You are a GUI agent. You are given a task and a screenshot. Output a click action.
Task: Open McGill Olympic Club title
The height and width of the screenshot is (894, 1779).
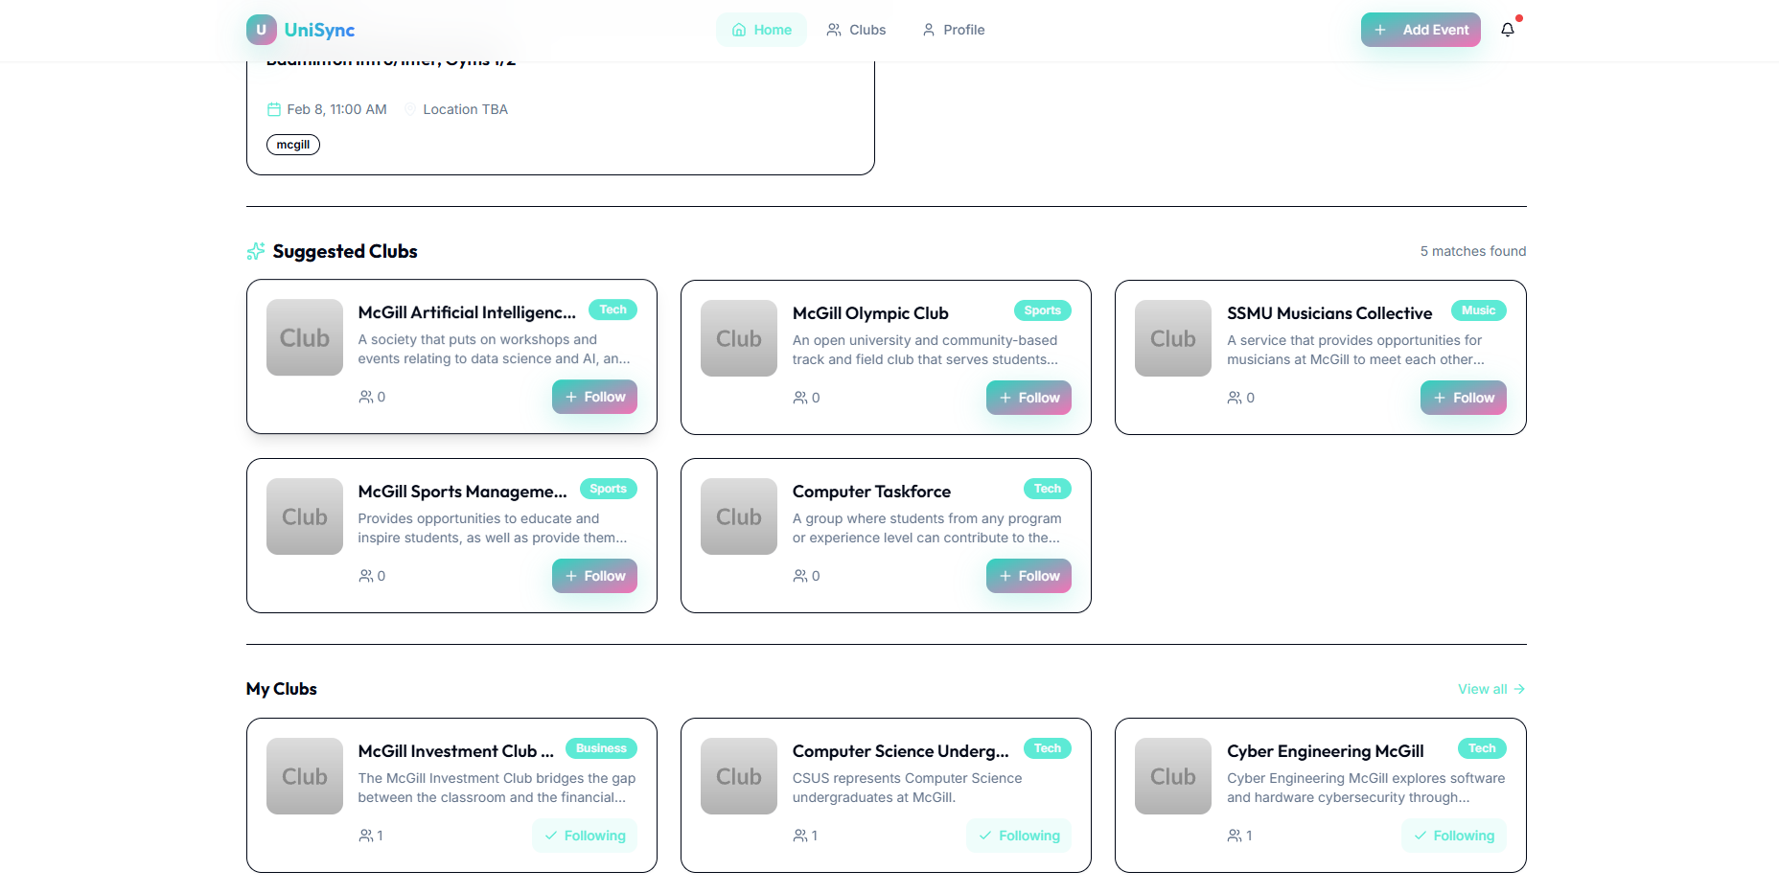coord(870,313)
